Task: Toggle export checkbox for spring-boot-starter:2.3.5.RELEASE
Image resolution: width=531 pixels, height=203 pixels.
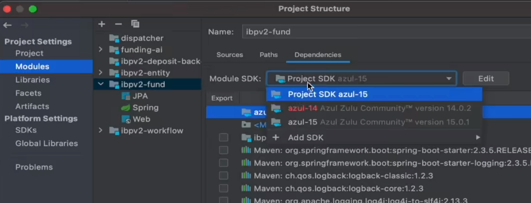Action: pyautogui.click(x=223, y=150)
